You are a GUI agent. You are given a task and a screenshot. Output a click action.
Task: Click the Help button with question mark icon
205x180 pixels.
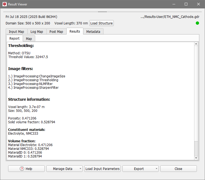(x=26, y=169)
